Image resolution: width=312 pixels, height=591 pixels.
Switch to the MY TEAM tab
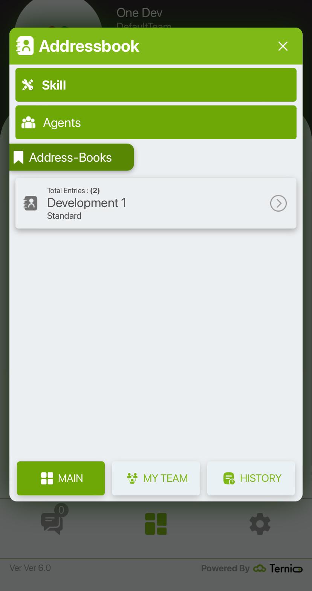click(x=156, y=478)
